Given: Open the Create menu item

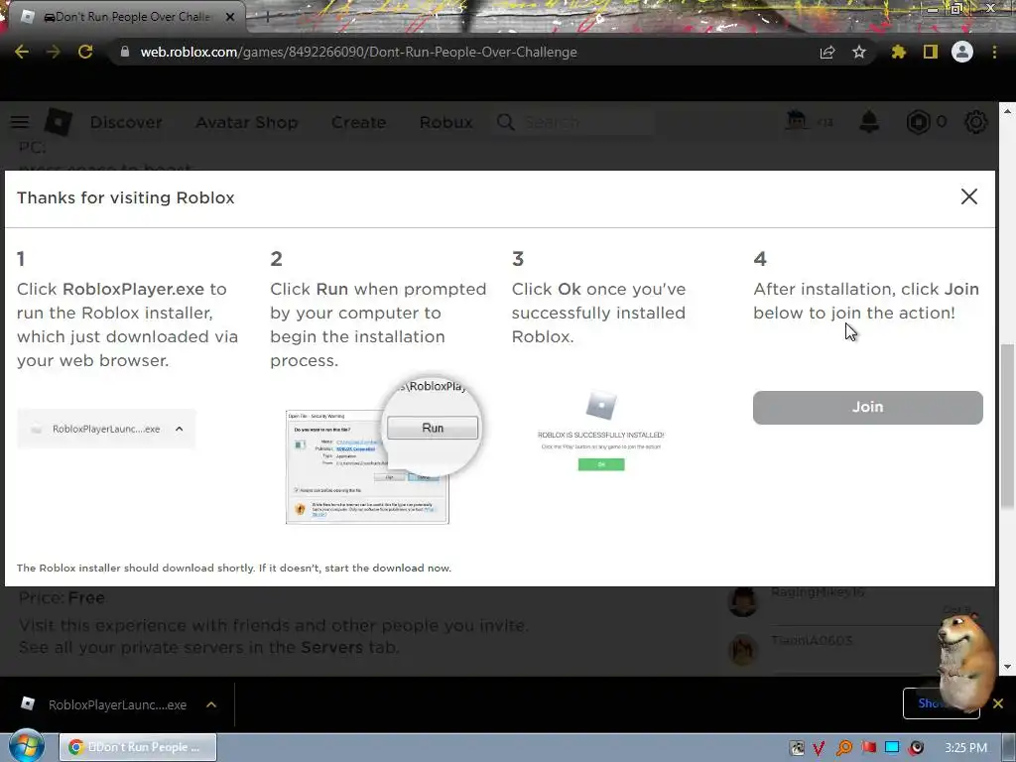Looking at the screenshot, I should pos(358,122).
